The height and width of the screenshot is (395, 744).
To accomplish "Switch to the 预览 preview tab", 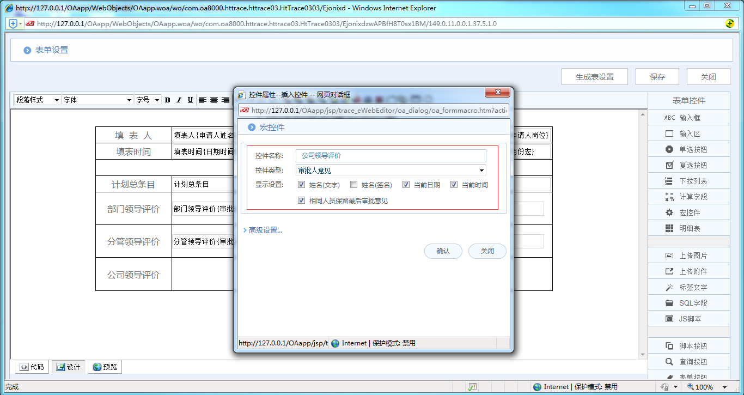I will pyautogui.click(x=105, y=367).
